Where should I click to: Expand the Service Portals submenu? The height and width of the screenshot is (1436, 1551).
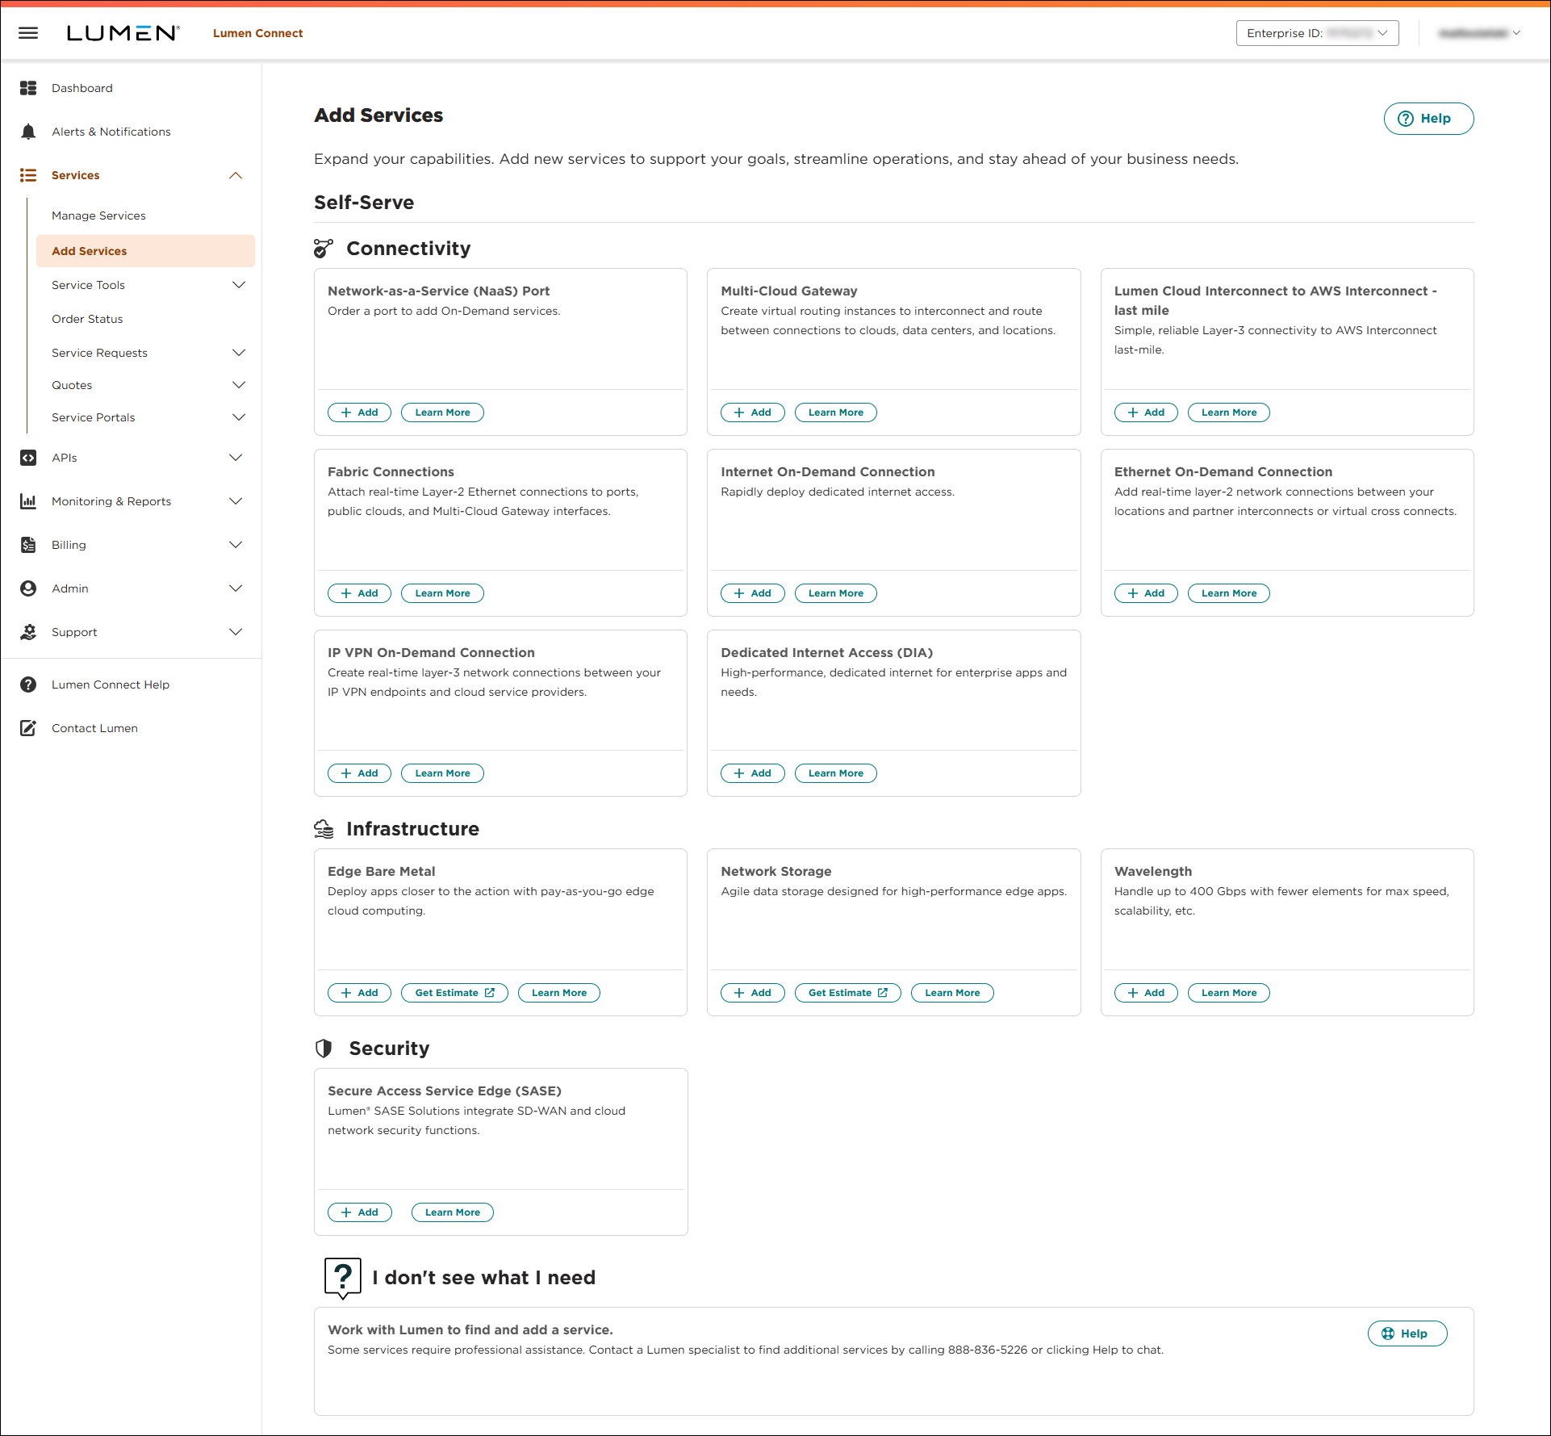239,417
